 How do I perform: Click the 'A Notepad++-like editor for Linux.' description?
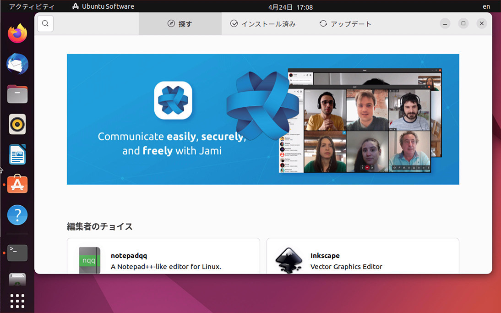(x=166, y=267)
